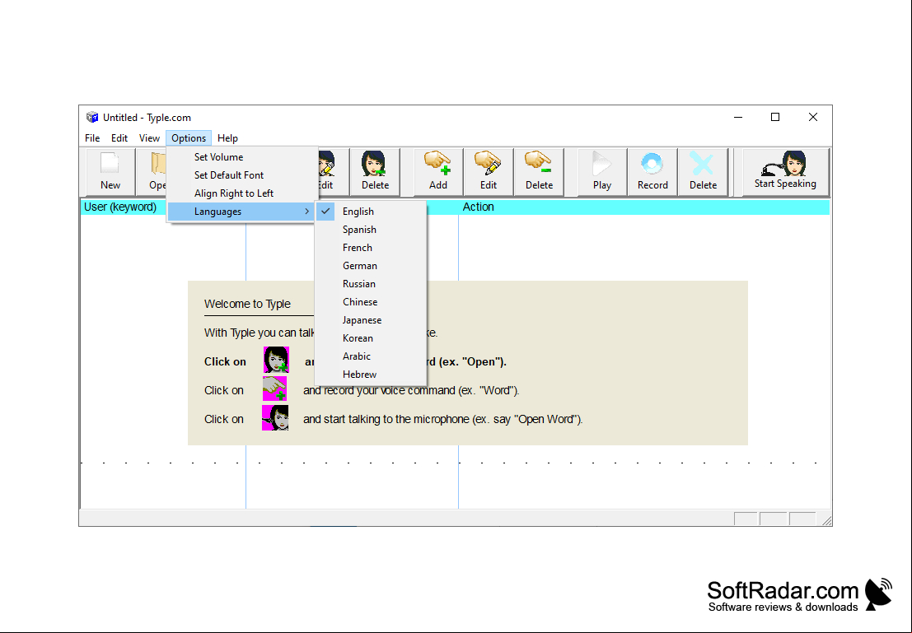The height and width of the screenshot is (633, 912).
Task: Close the Typle window
Action: click(x=813, y=118)
